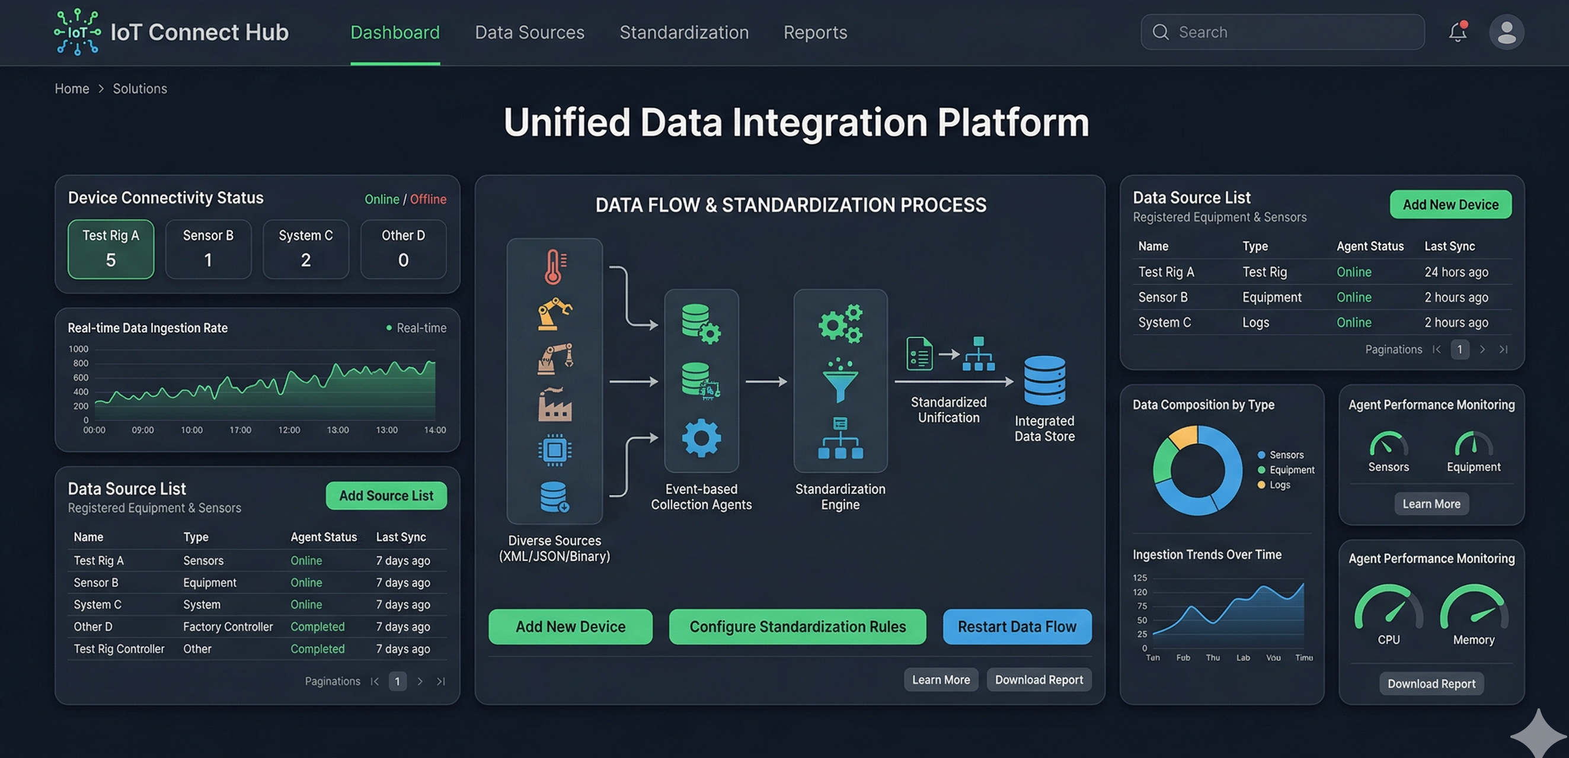Viewport: 1569px width, 758px height.
Task: Jump to last page in top-right pagination
Action: click(1503, 349)
